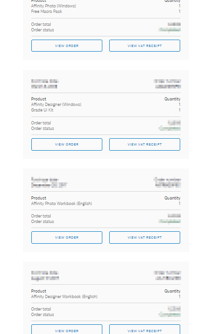Screen dimensions: 212x334
Task: Click order status value of Photo Workbook order
Action: [x=170, y=222]
